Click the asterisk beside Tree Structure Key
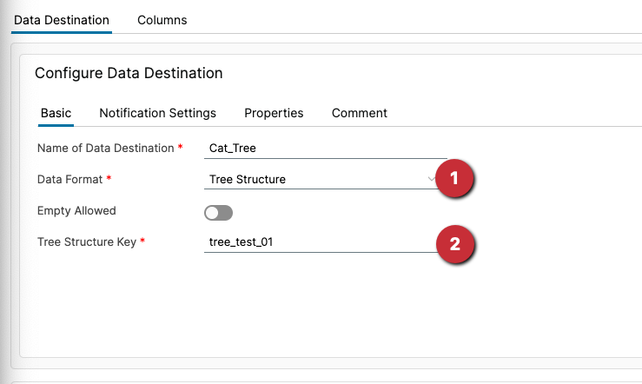This screenshot has height=384, width=642. pos(142,242)
